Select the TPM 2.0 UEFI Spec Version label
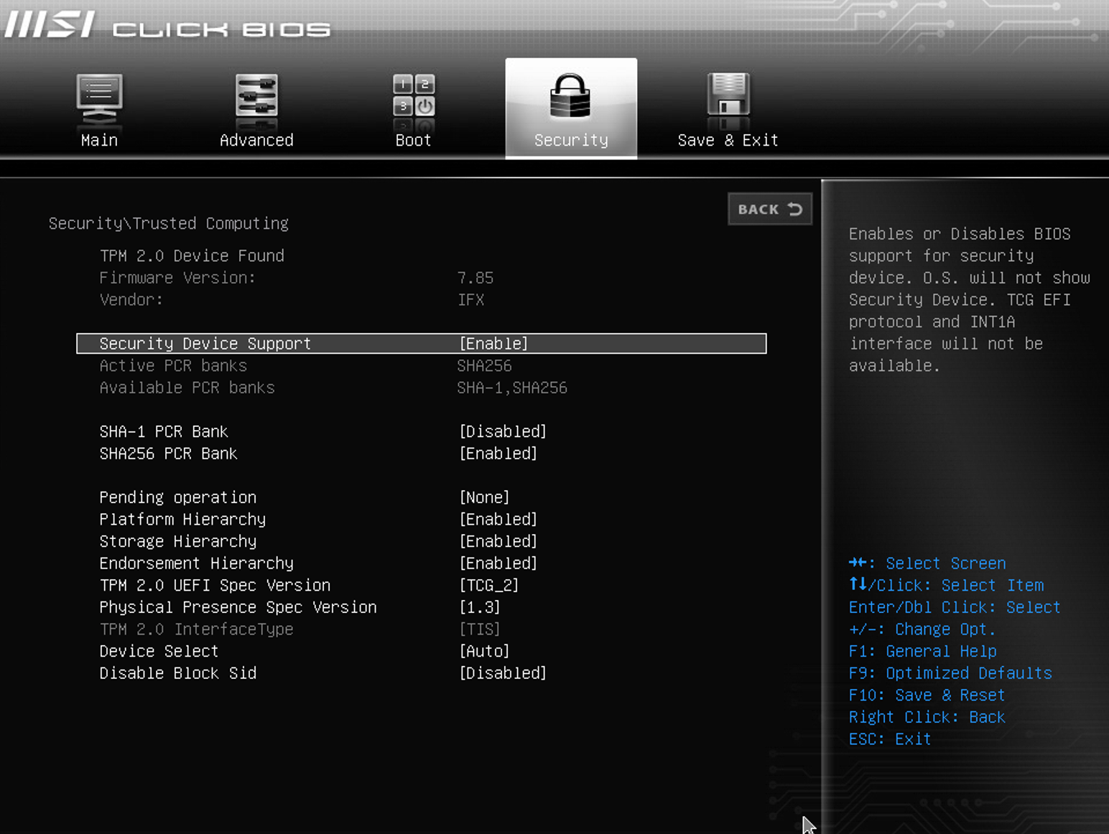1109x834 pixels. tap(215, 586)
